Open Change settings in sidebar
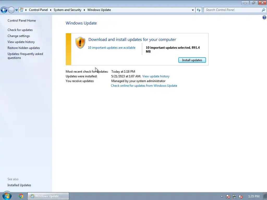 tap(19, 36)
